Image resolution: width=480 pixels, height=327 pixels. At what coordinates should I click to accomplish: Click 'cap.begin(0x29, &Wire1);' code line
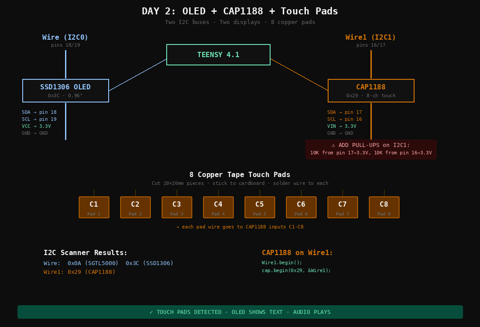point(296,270)
